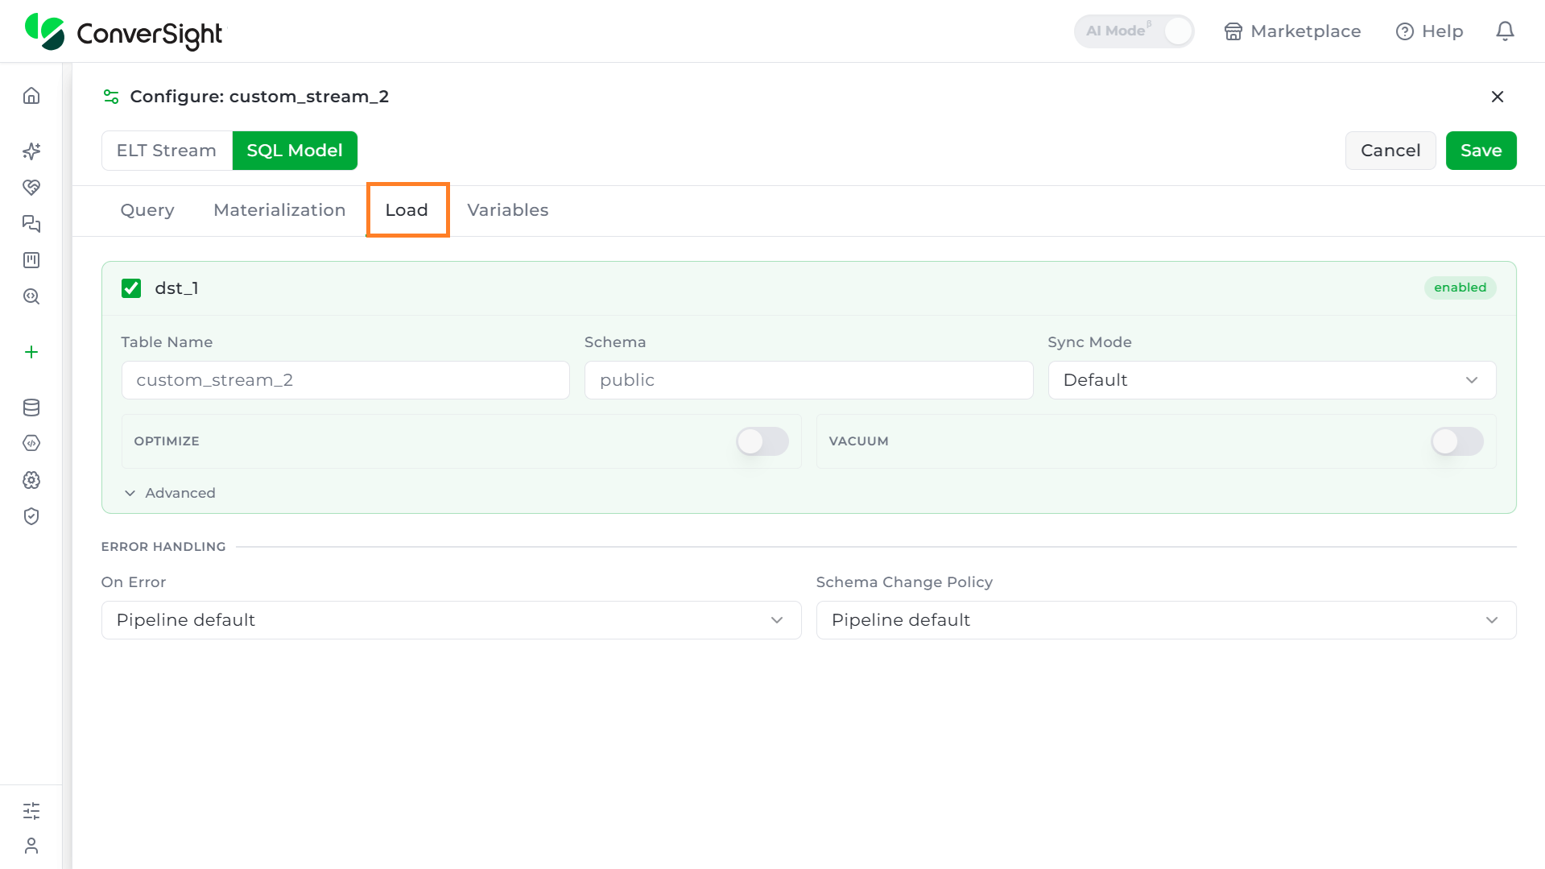Viewport: 1545px width, 869px height.
Task: Click the green Save button
Action: click(1481, 151)
